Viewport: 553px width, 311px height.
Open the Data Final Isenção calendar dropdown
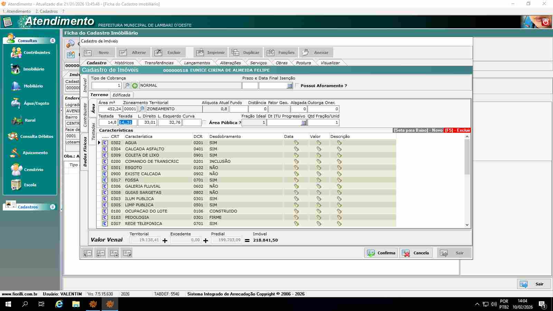click(290, 86)
